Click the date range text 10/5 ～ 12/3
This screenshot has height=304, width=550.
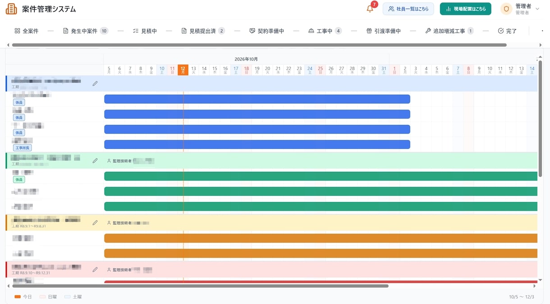[522, 297]
